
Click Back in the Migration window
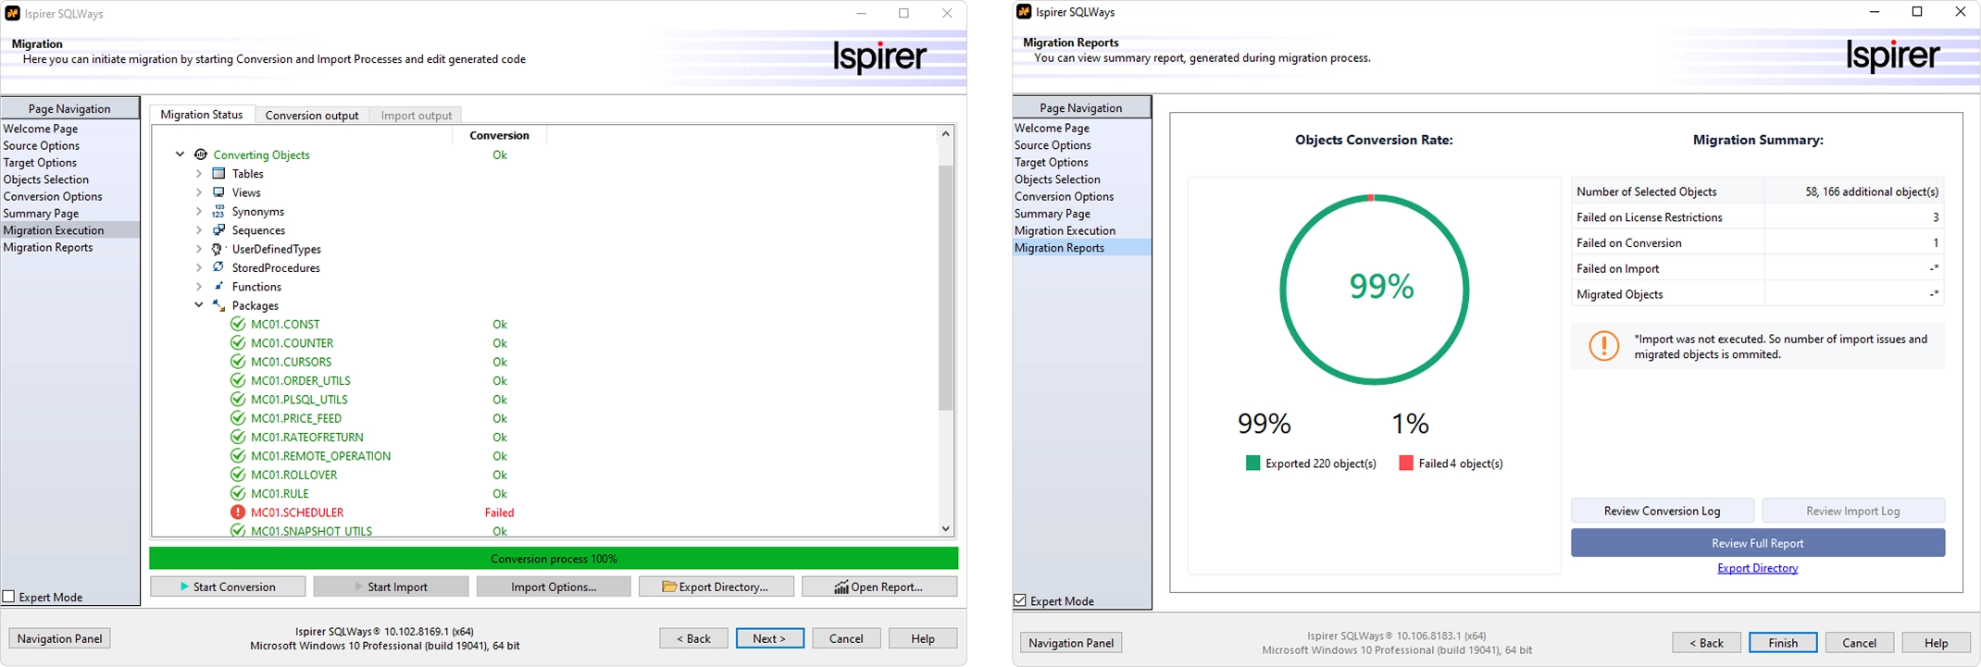[x=693, y=638]
